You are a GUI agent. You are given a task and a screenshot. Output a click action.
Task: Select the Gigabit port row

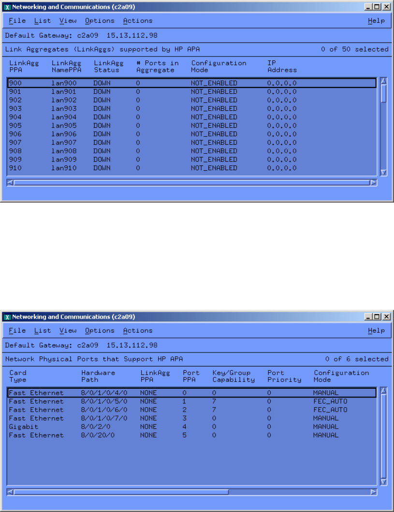(x=191, y=427)
